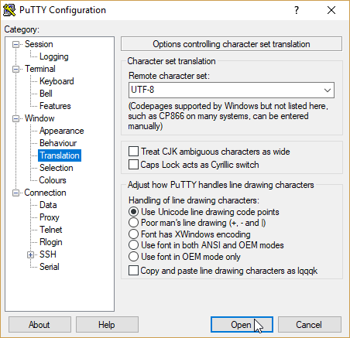Open the Keyboard settings category
The image size is (350, 338).
(x=57, y=81)
